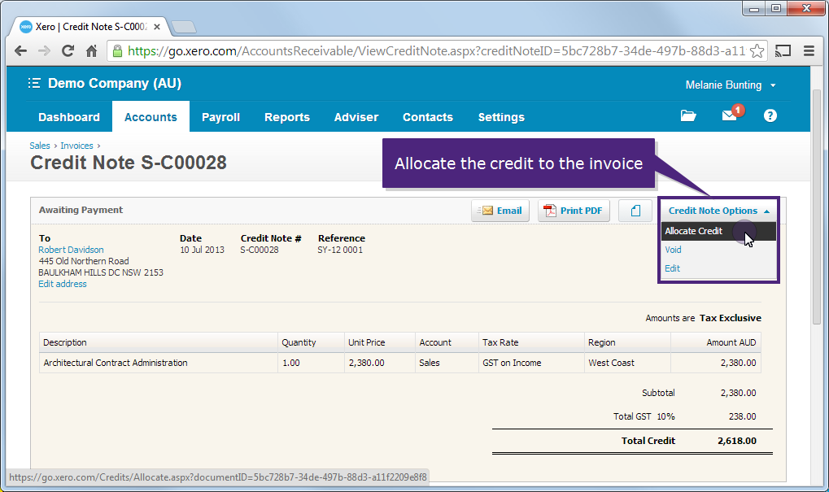Click the Edit address link
The image size is (829, 492).
(x=62, y=284)
